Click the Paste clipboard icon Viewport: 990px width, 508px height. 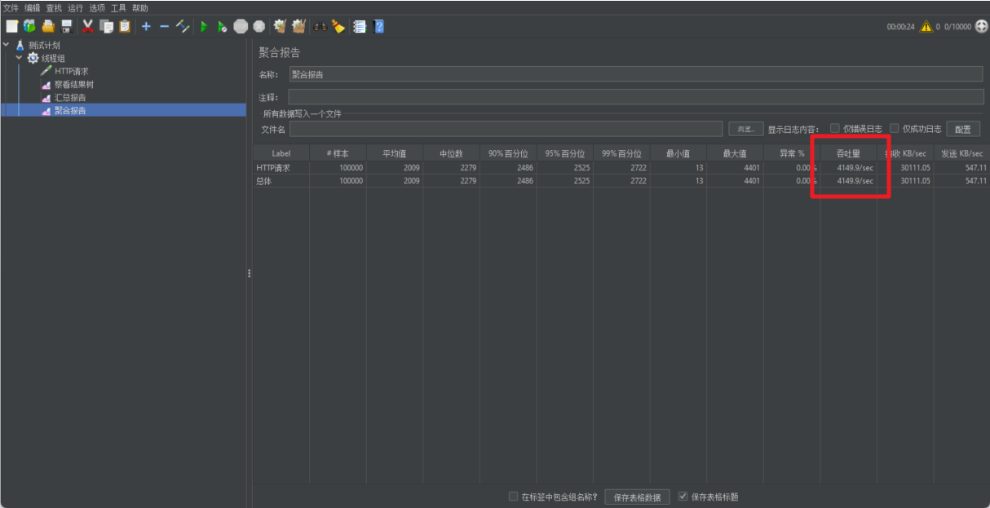pos(125,26)
